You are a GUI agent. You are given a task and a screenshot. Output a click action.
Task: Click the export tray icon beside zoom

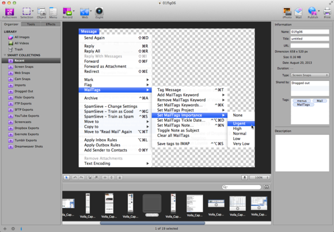coord(245,177)
